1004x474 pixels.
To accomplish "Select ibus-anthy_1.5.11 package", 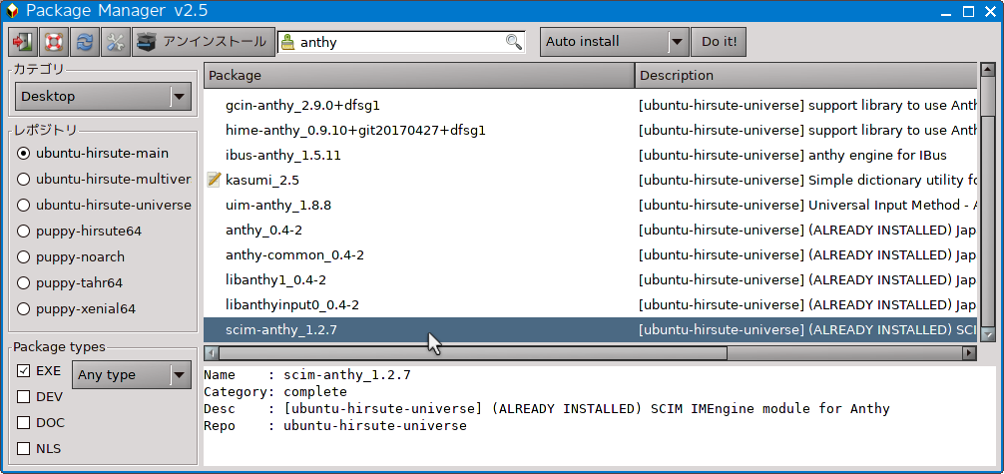I will [x=591, y=155].
